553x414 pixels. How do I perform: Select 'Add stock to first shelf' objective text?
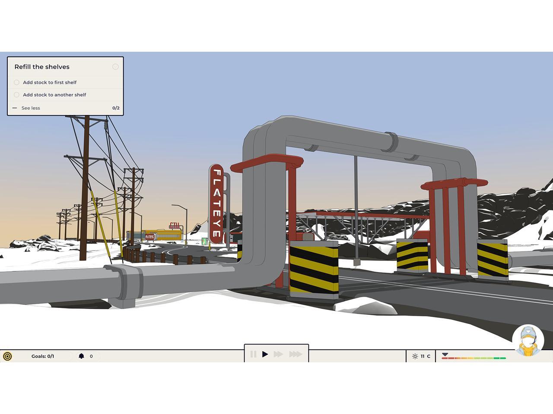click(x=50, y=82)
